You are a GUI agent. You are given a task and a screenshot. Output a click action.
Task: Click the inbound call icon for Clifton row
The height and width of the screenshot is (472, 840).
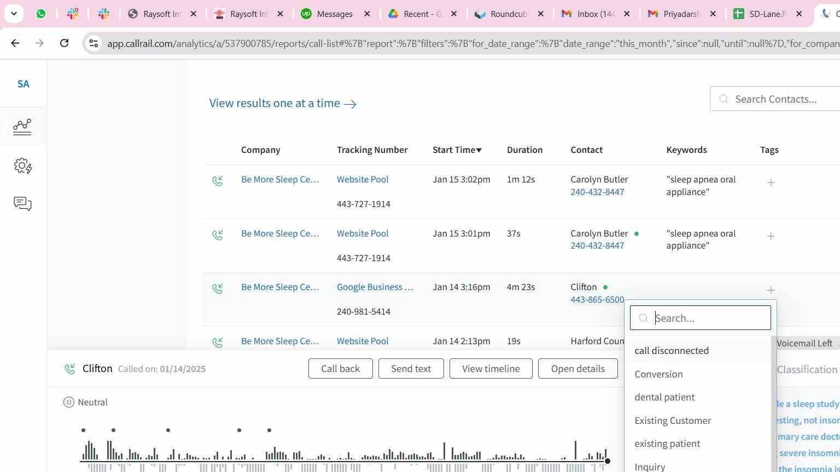click(218, 288)
